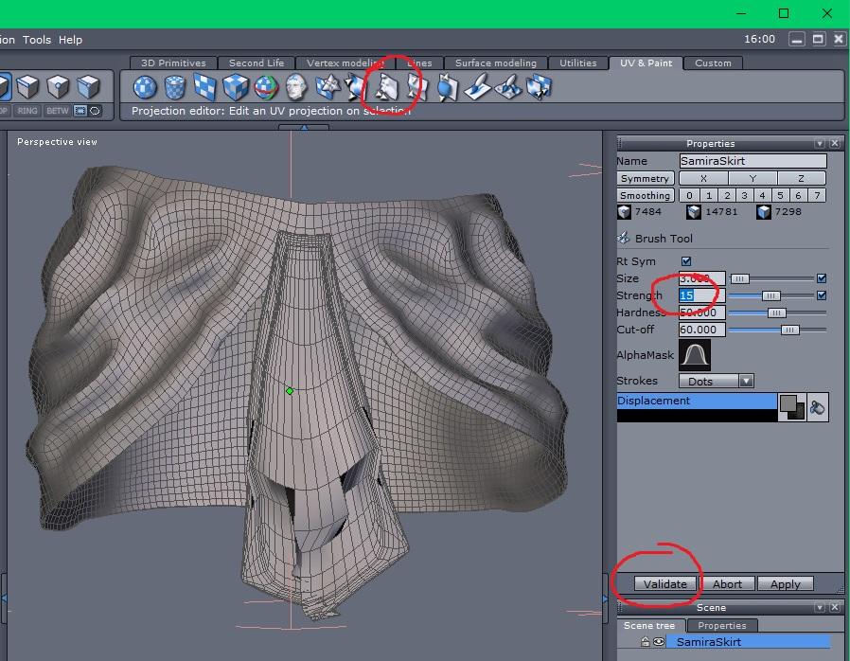Click the Abort button
The height and width of the screenshot is (661, 850).
pyautogui.click(x=727, y=584)
